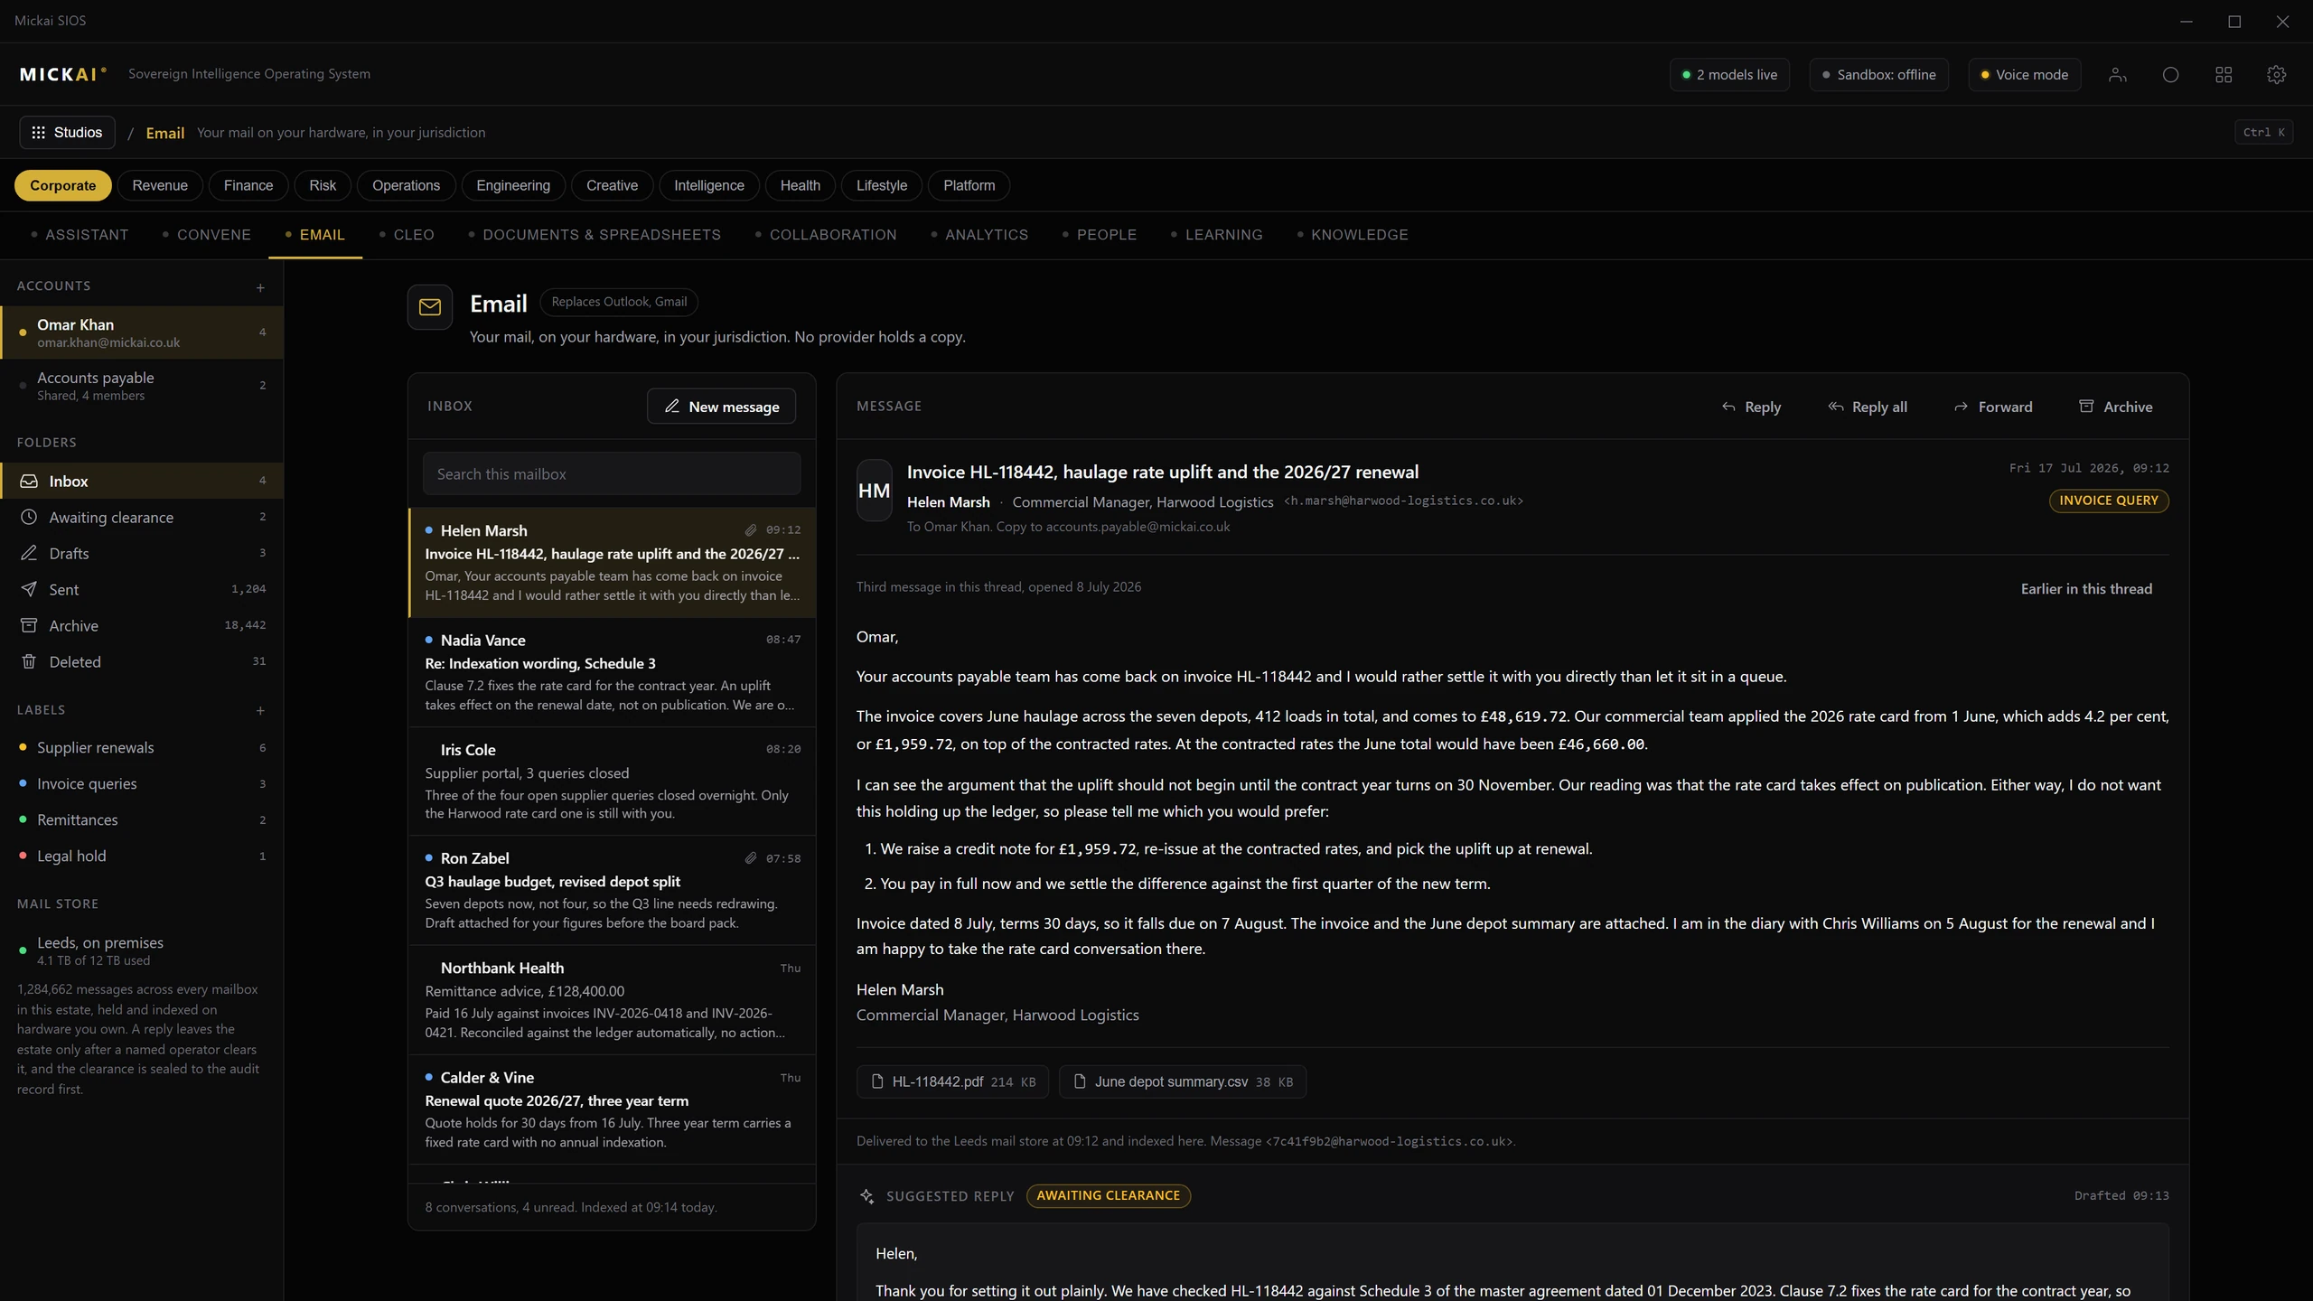Add a new account with plus icon
Image resolution: width=2313 pixels, height=1301 pixels.
[x=260, y=287]
